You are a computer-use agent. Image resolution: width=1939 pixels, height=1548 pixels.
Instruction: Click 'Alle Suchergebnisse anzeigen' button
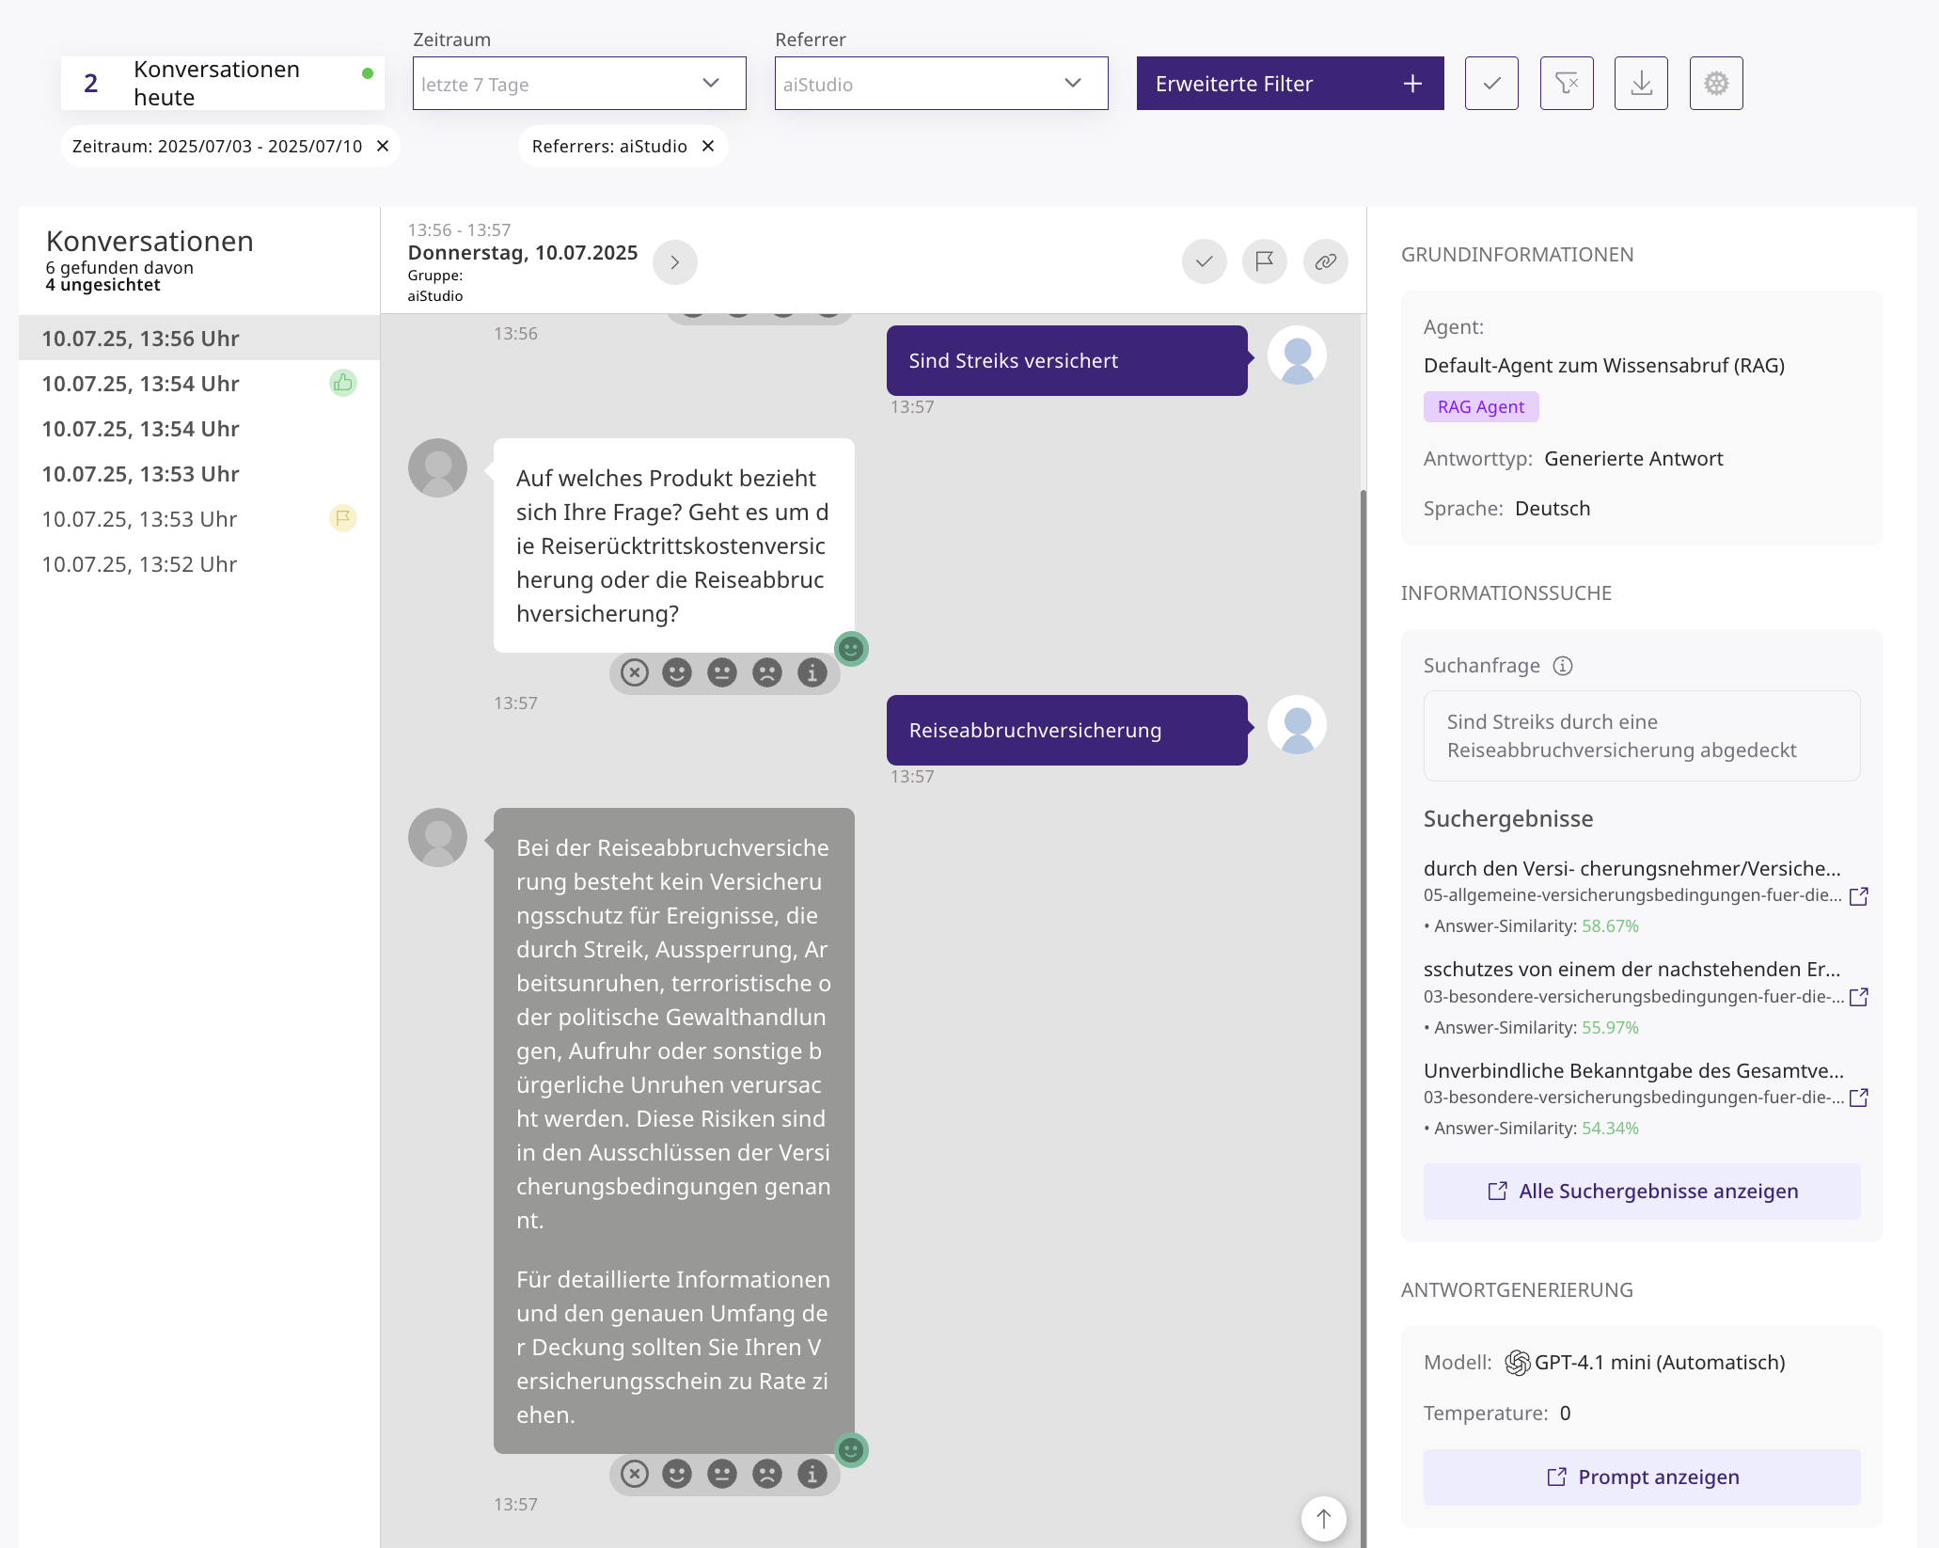pyautogui.click(x=1642, y=1192)
